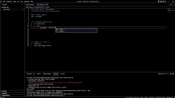The image size is (175, 98).
Task: Switch to the Debug Console tab
Action: [47, 74]
